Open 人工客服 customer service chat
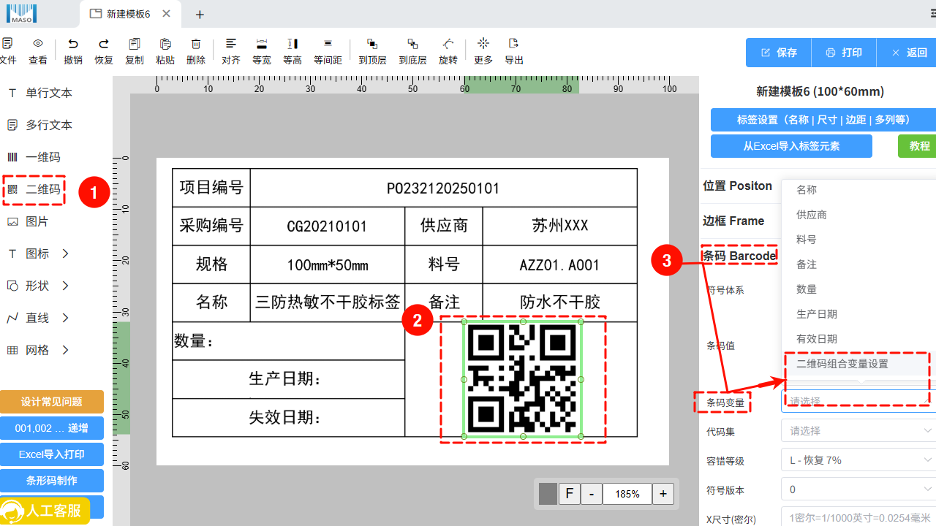 click(x=45, y=511)
